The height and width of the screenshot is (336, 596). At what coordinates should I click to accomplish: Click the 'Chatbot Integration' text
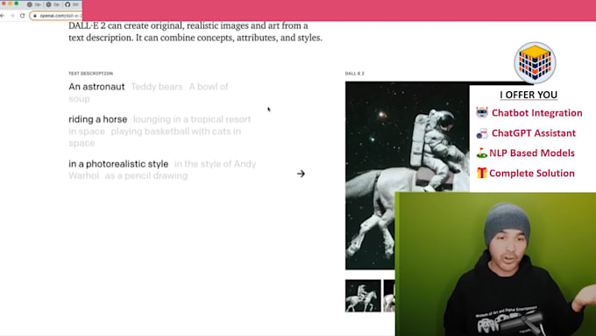coord(536,113)
